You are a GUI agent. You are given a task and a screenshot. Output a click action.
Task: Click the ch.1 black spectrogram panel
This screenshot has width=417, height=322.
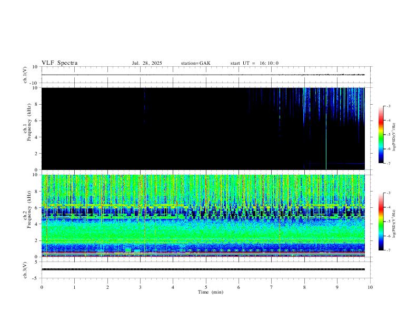(x=203, y=128)
